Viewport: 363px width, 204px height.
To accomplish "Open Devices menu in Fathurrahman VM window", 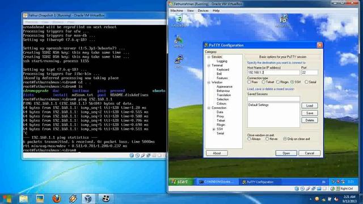I will [x=203, y=11].
